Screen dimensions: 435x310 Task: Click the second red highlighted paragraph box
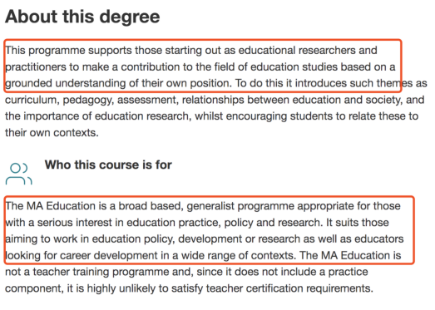[x=209, y=230]
